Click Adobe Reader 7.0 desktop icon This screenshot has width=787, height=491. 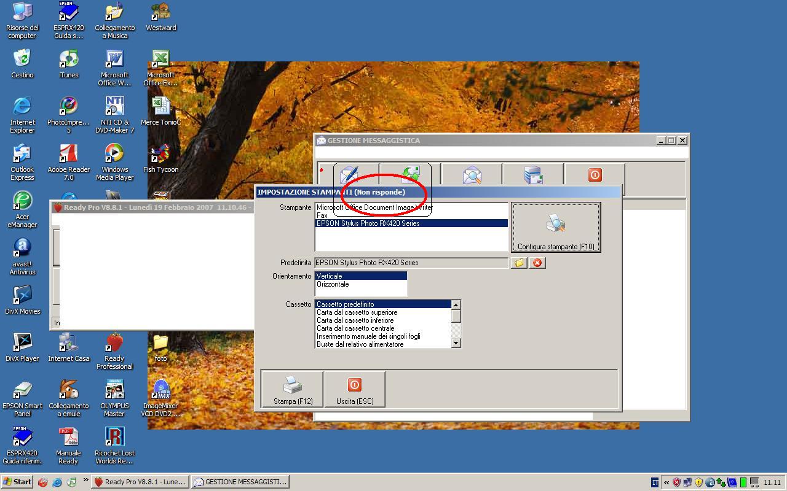pos(68,162)
